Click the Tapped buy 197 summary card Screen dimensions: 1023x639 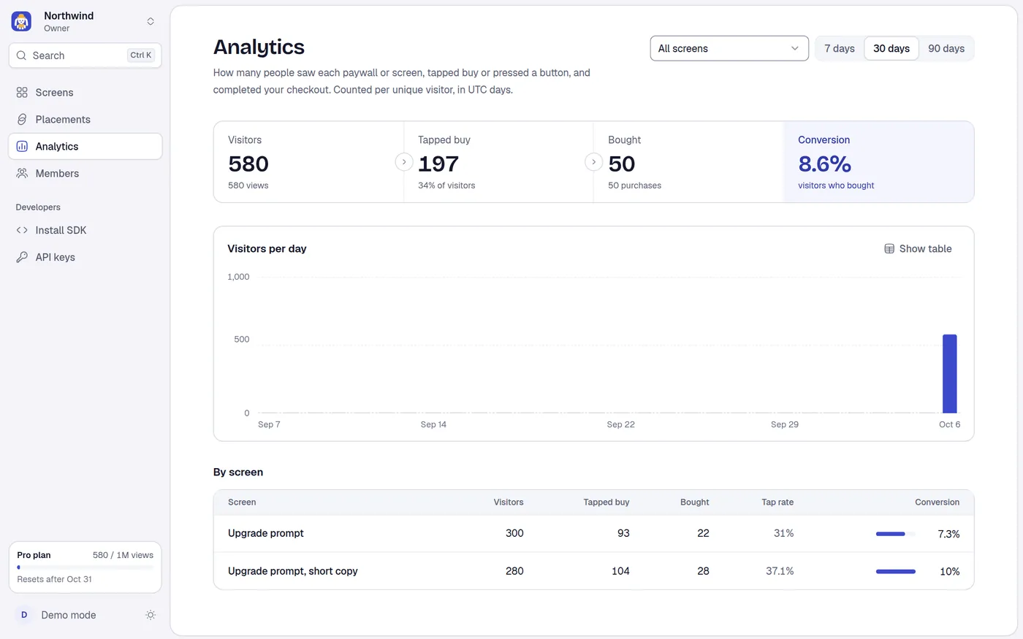click(499, 162)
